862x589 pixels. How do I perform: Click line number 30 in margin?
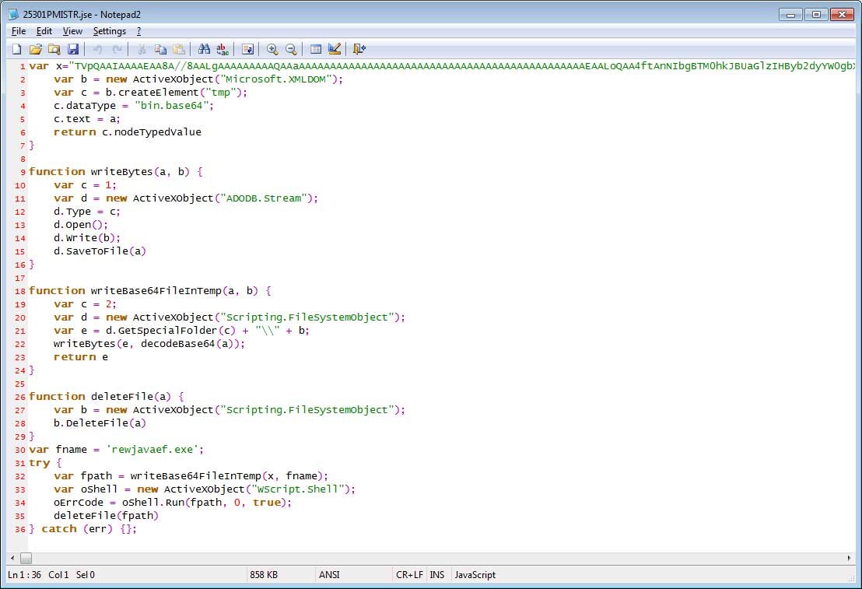pyautogui.click(x=19, y=450)
